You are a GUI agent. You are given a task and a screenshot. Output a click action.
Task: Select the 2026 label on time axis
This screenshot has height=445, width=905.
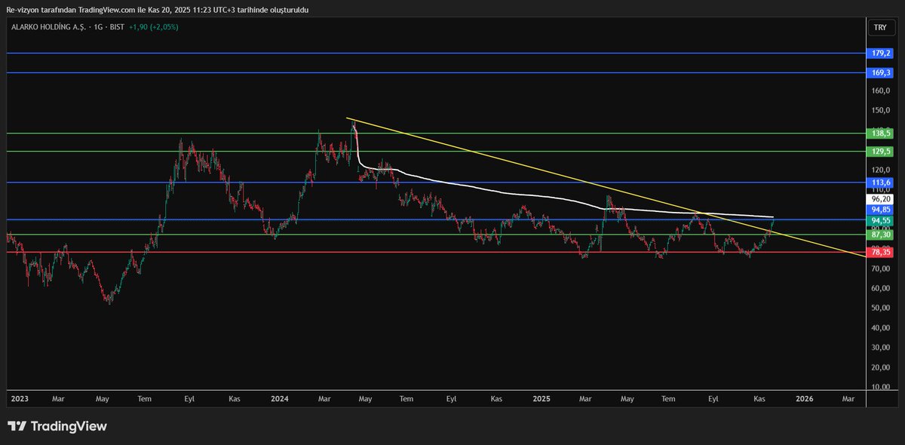coord(805,397)
